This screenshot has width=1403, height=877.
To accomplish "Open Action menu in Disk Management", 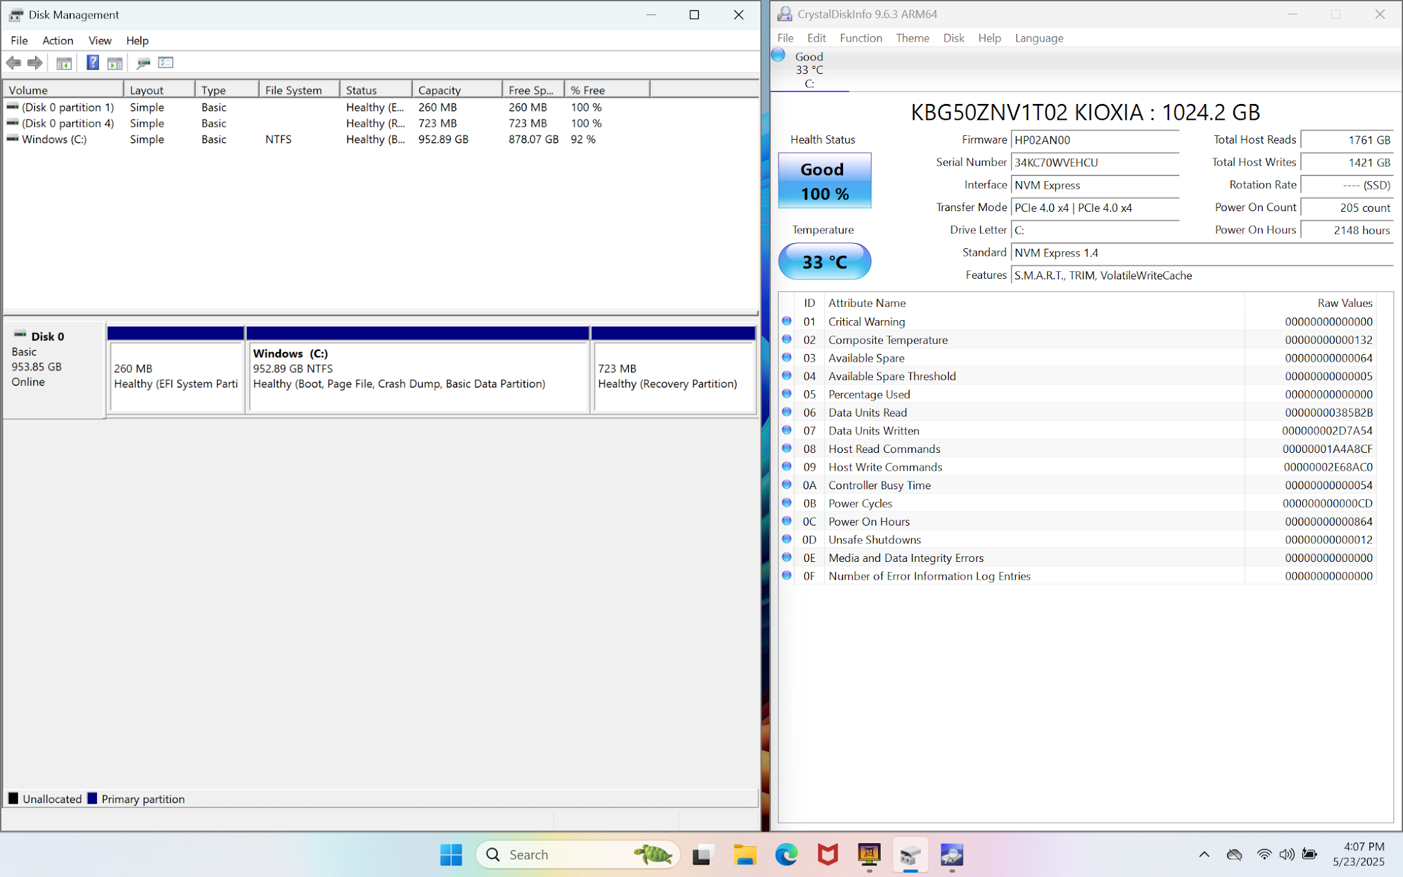I will (58, 40).
